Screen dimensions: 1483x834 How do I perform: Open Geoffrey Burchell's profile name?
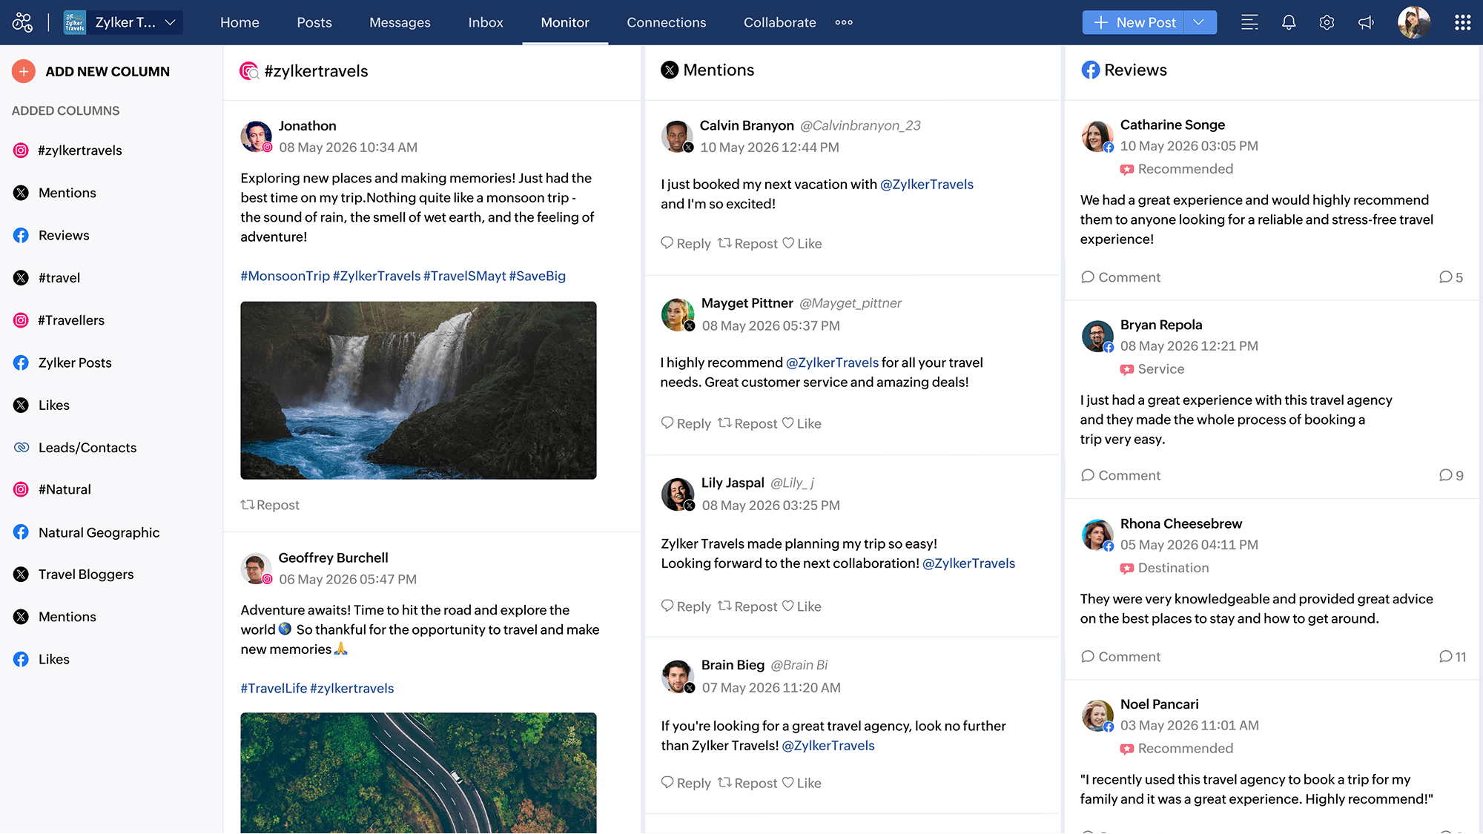click(333, 557)
